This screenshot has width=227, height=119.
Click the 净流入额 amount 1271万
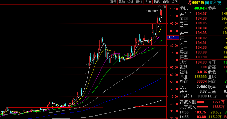coord(218,102)
